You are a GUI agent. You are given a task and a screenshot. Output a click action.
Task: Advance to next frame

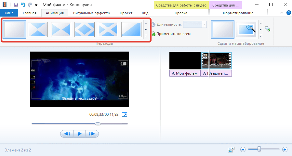[92, 134]
